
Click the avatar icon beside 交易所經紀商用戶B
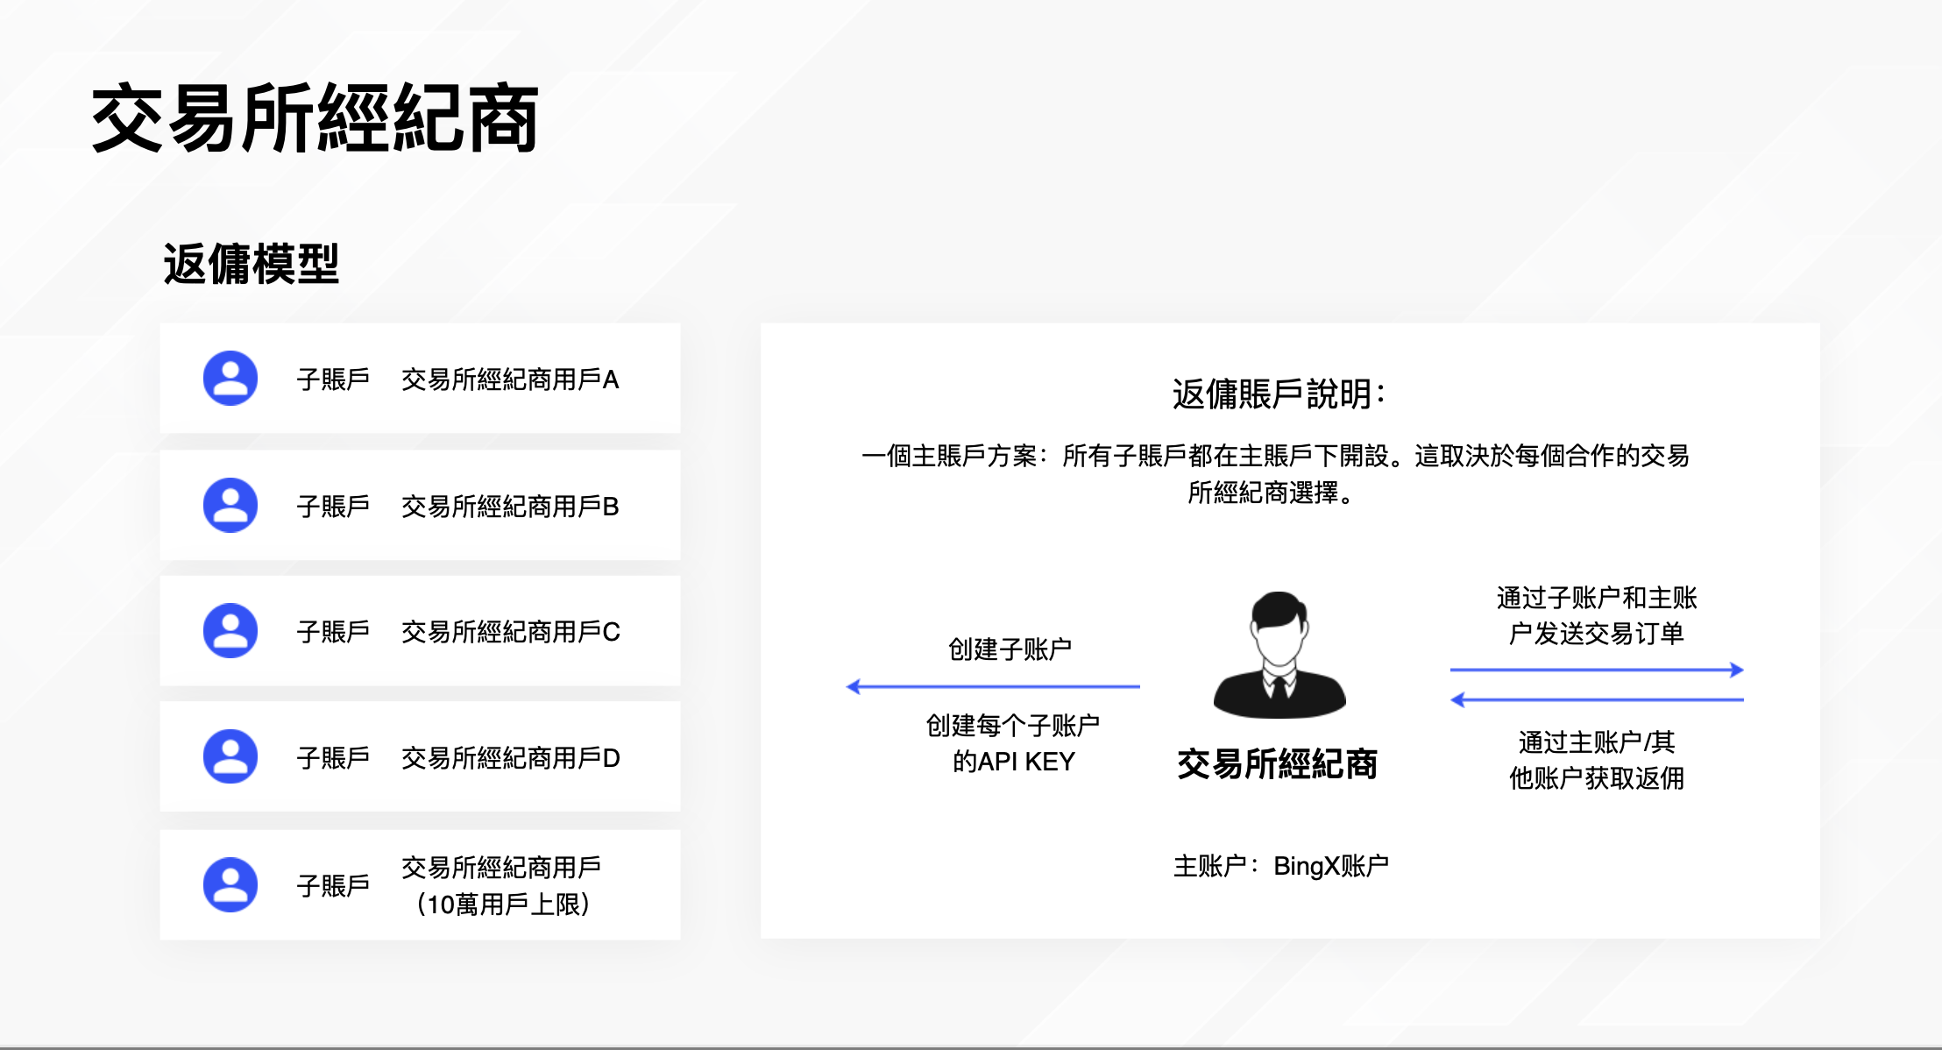[230, 505]
